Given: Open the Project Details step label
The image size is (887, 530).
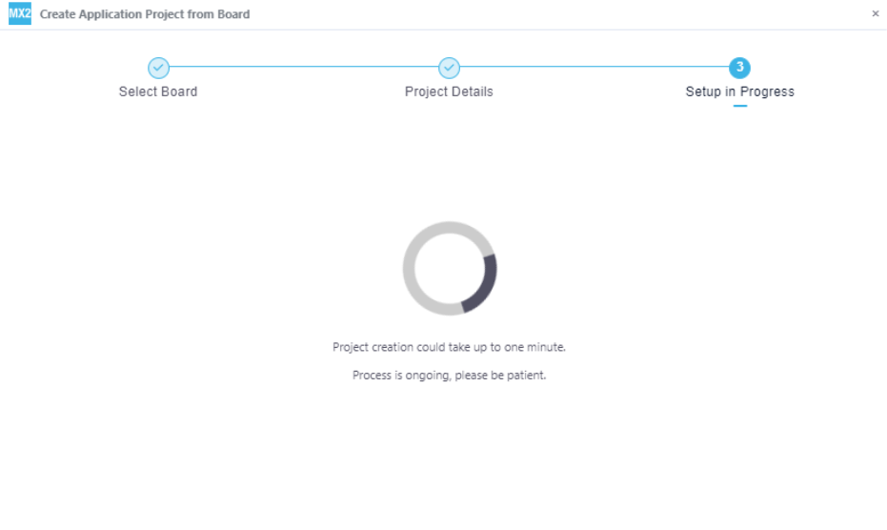Looking at the screenshot, I should [449, 92].
